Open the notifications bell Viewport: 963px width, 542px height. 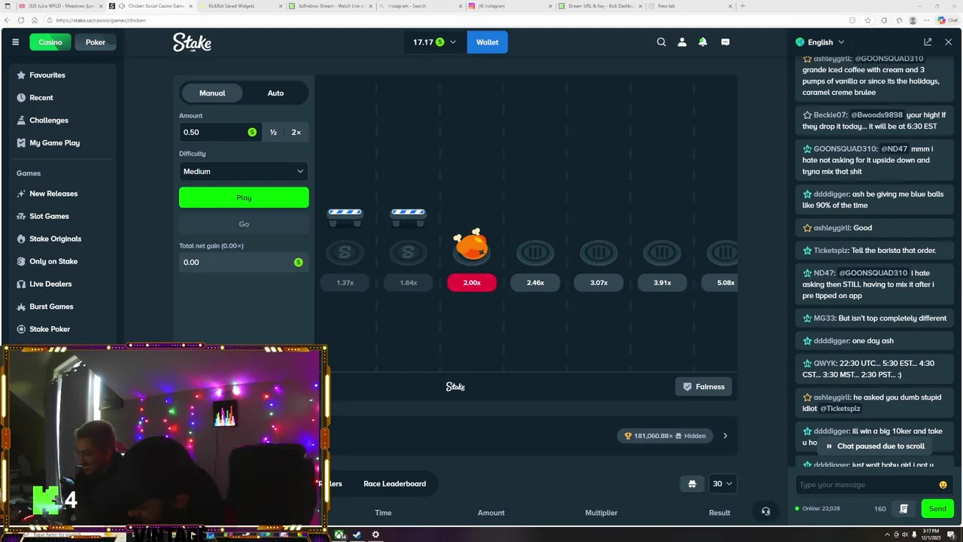(x=703, y=42)
